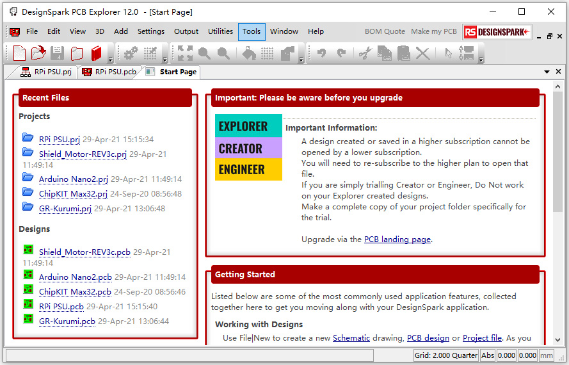Open the Add menu
Viewport: 569px width, 365px height.
[x=121, y=31]
